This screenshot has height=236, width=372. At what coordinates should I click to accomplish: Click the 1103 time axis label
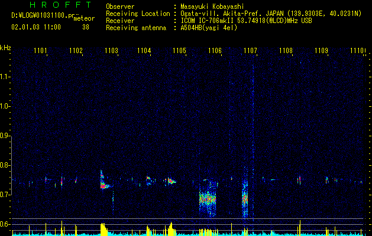(111, 50)
